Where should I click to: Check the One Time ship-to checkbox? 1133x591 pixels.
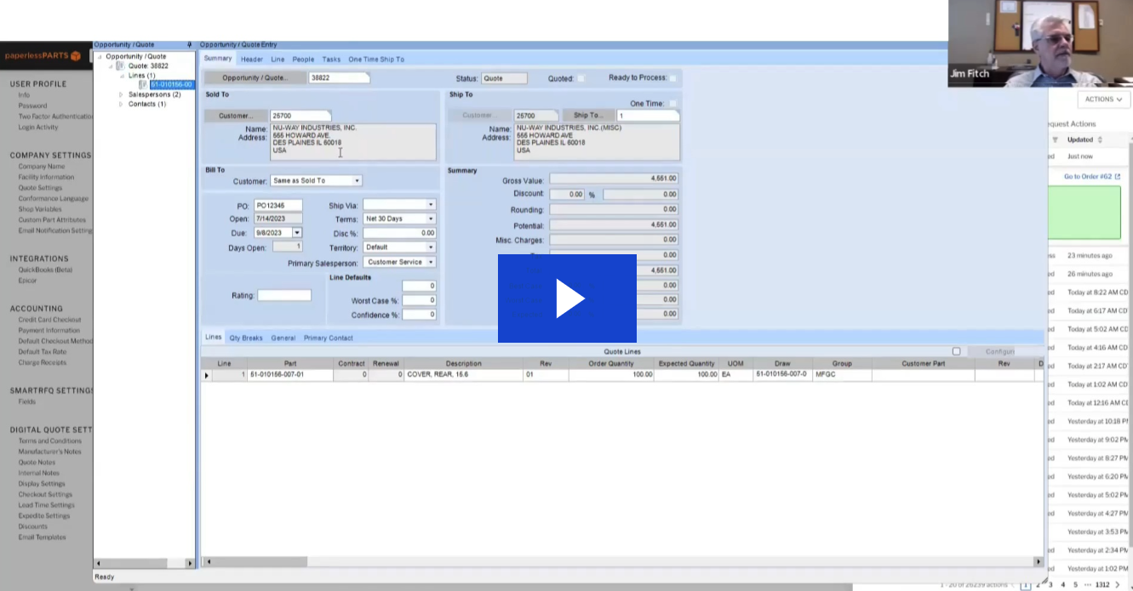(x=673, y=104)
